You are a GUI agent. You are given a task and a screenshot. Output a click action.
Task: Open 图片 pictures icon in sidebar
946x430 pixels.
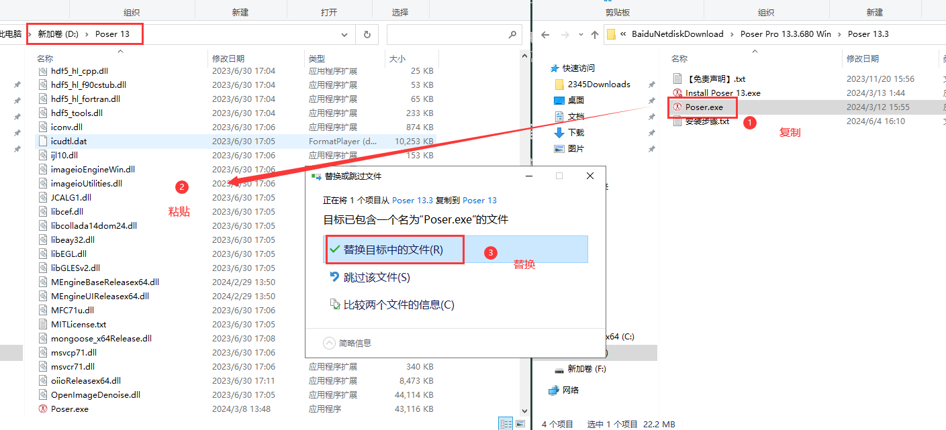559,149
